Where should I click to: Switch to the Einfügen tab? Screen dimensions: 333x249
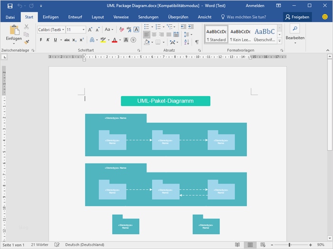[51, 17]
